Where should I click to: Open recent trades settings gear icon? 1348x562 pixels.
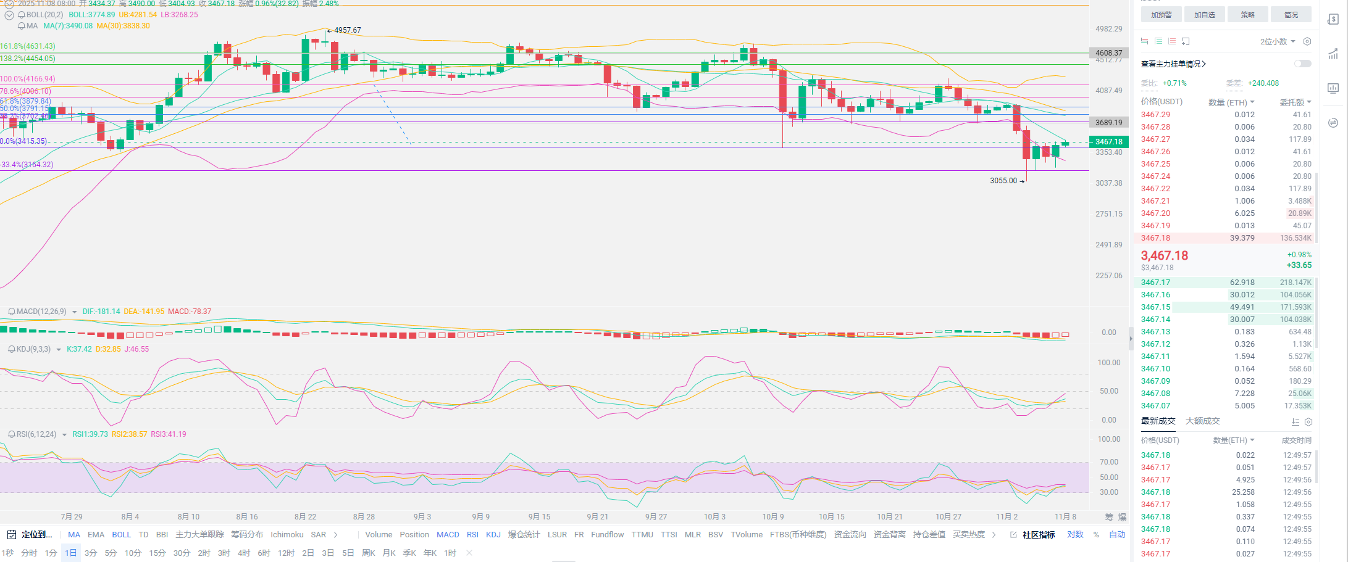[1308, 422]
